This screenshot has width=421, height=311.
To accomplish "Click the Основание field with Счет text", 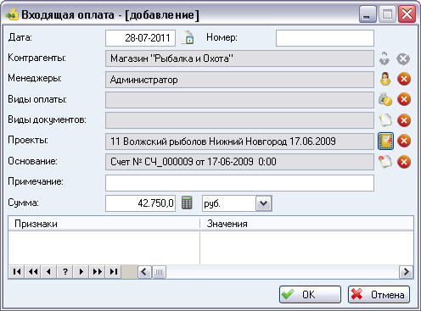I will 239,162.
